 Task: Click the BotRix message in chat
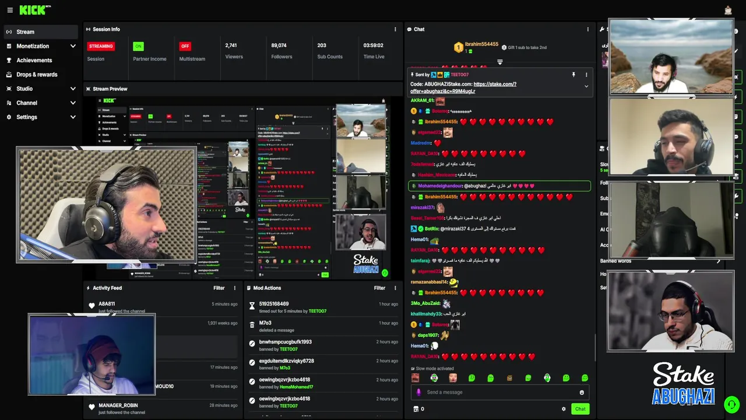click(463, 229)
